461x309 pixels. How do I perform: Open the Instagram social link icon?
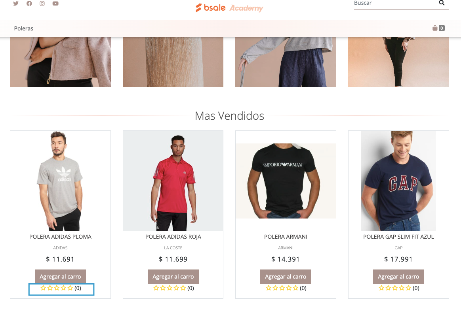click(x=42, y=4)
